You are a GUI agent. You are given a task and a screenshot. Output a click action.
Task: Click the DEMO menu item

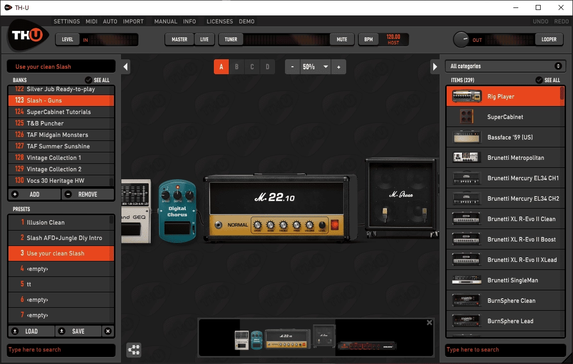(x=247, y=21)
